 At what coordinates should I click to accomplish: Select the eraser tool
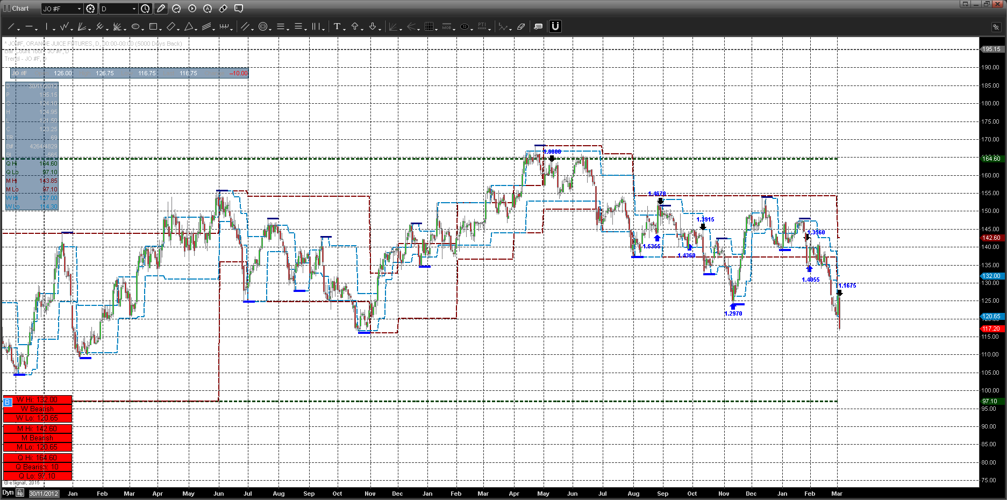tap(520, 26)
